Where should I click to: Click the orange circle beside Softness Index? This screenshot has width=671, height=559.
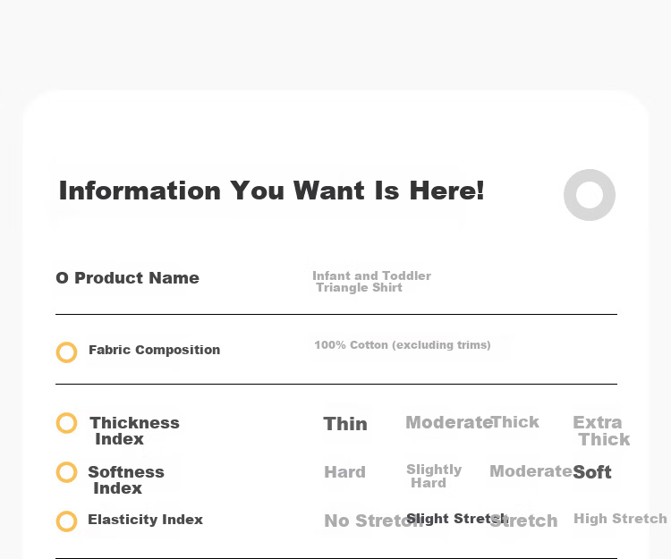(x=67, y=472)
